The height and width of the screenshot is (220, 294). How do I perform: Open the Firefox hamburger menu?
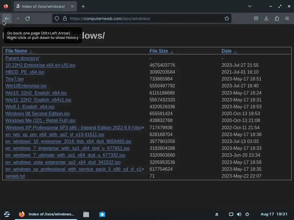pos(287,19)
